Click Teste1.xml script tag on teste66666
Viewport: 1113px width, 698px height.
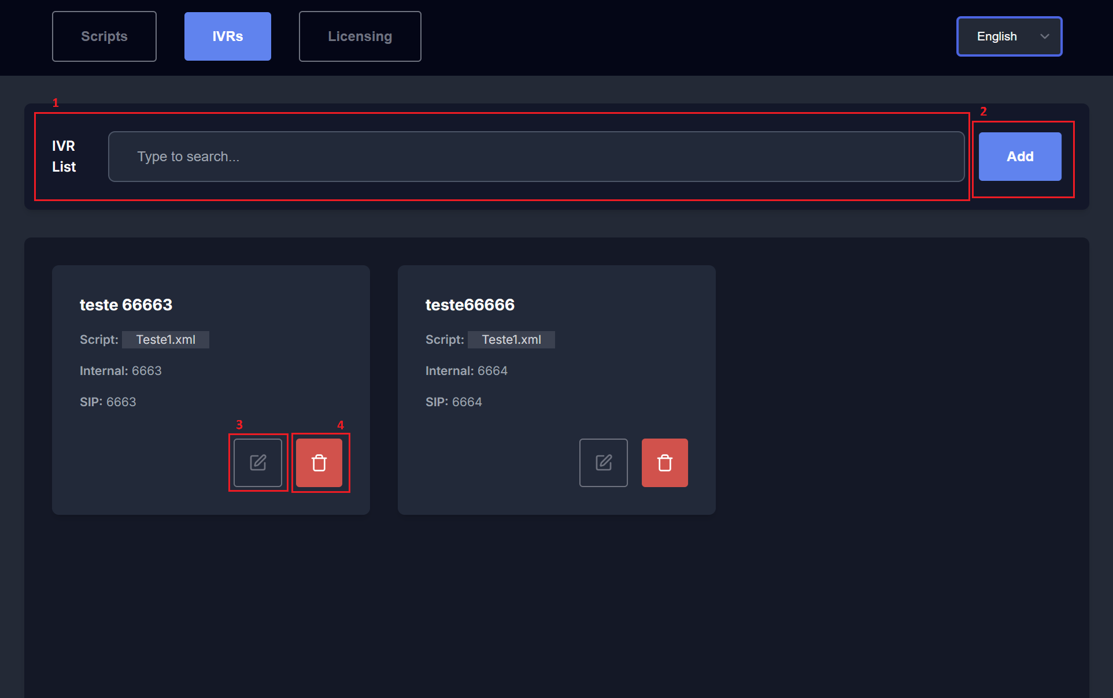coord(511,340)
